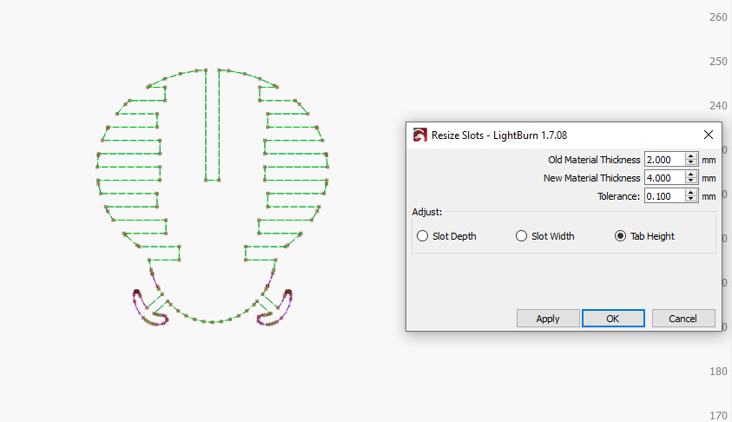
Task: Cancel the Resize Slots dialog
Action: pyautogui.click(x=683, y=319)
